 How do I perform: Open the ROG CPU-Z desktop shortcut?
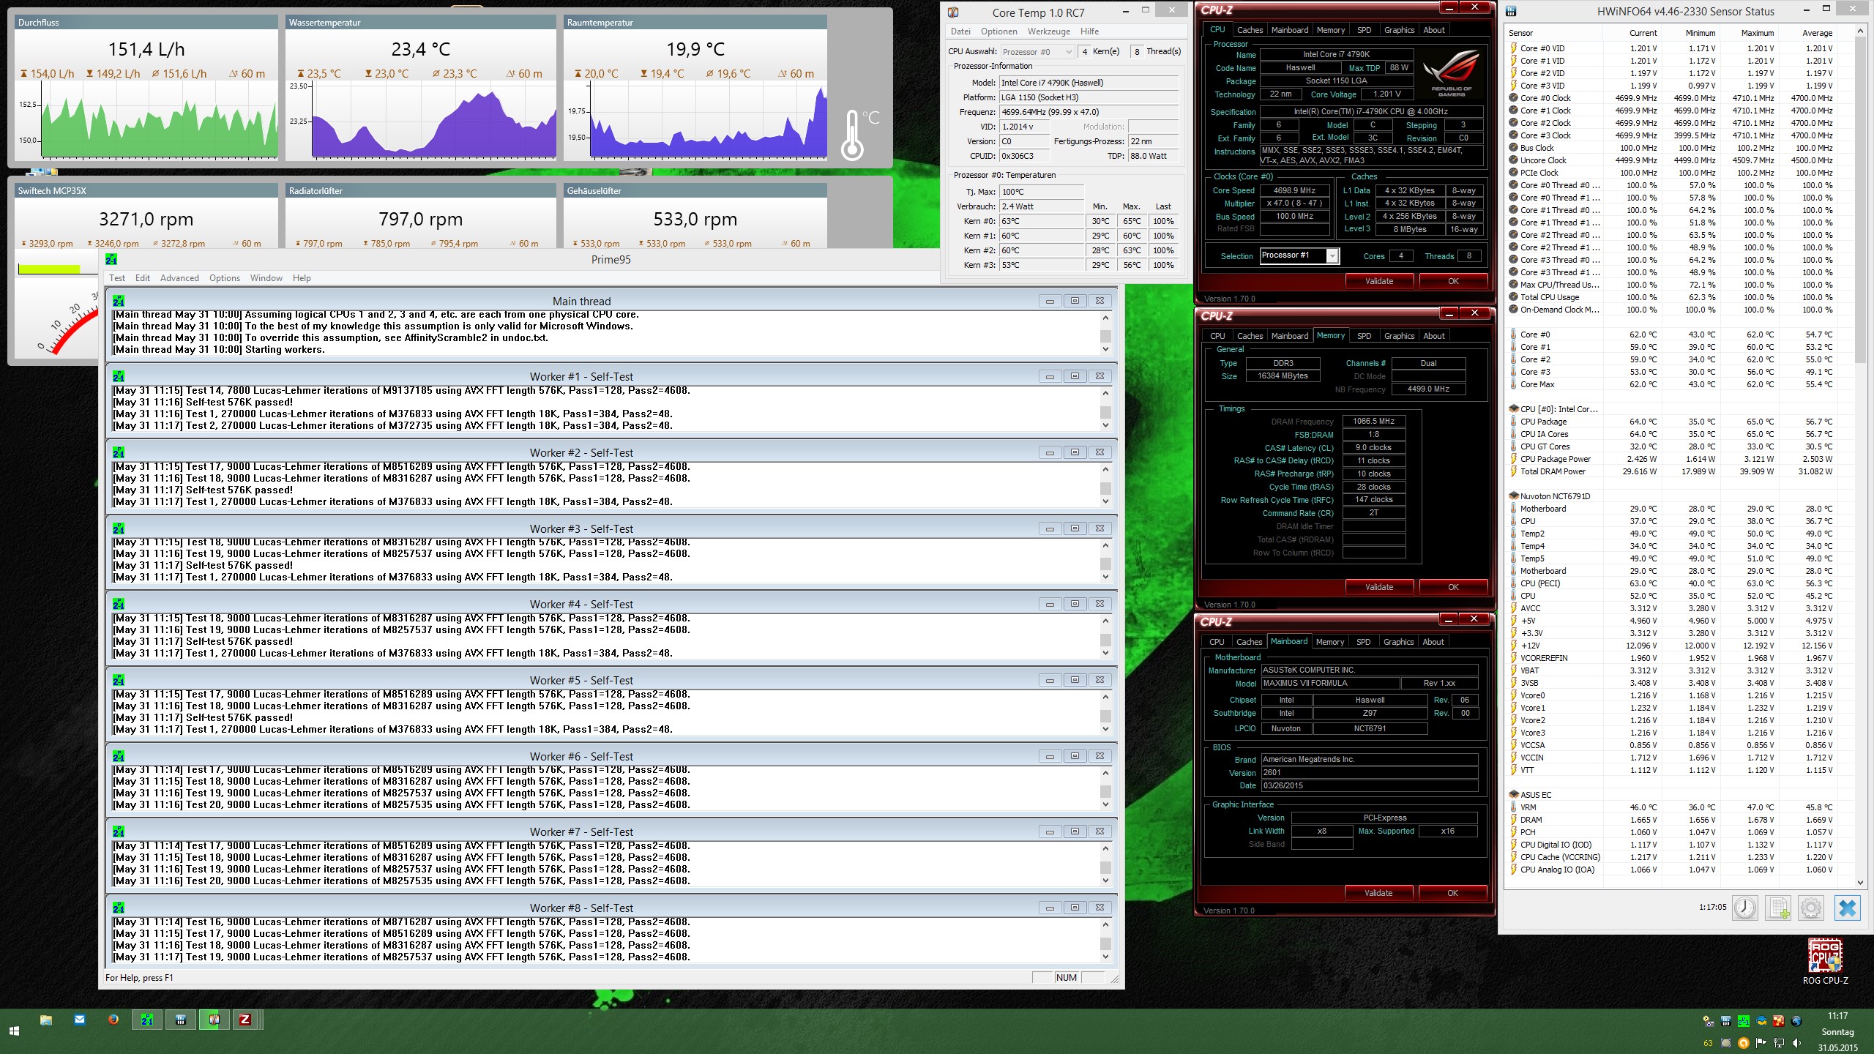click(1825, 961)
